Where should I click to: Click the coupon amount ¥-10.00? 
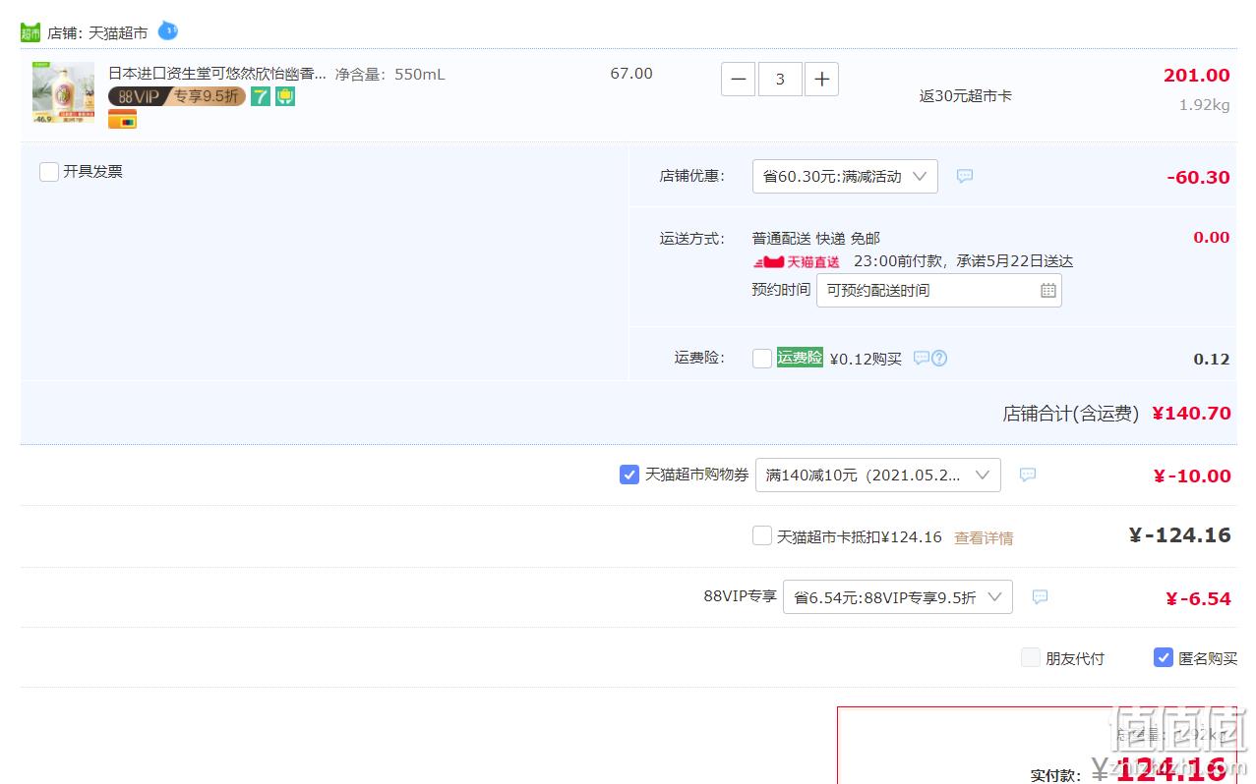pyautogui.click(x=1192, y=476)
